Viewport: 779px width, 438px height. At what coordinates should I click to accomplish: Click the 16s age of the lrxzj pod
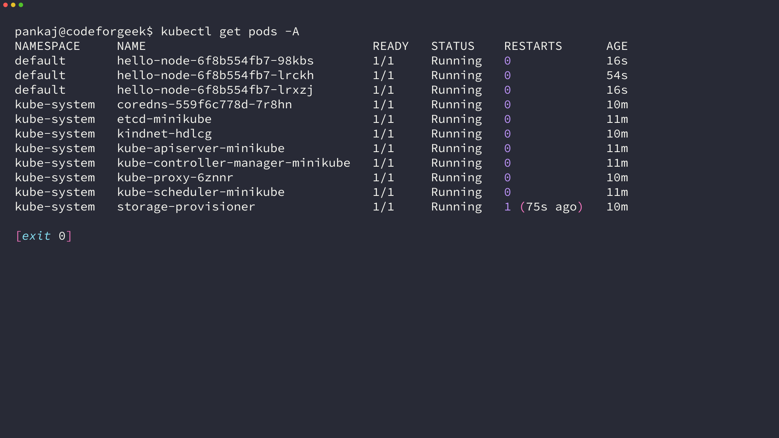tap(617, 90)
